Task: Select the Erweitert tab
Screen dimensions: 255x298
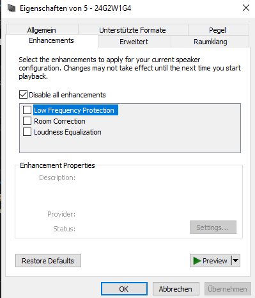Action: [134, 42]
